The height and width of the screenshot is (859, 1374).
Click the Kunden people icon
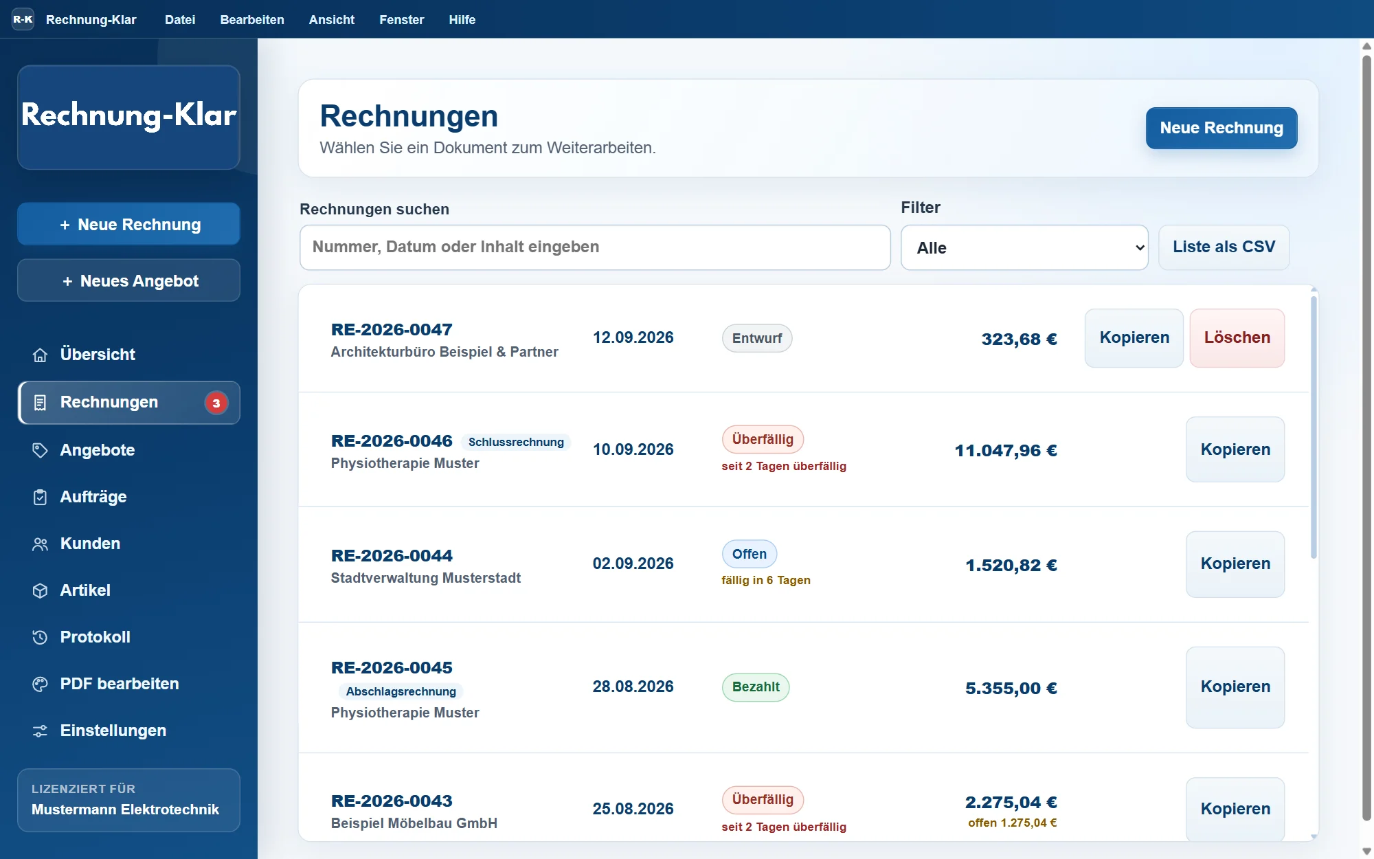40,544
